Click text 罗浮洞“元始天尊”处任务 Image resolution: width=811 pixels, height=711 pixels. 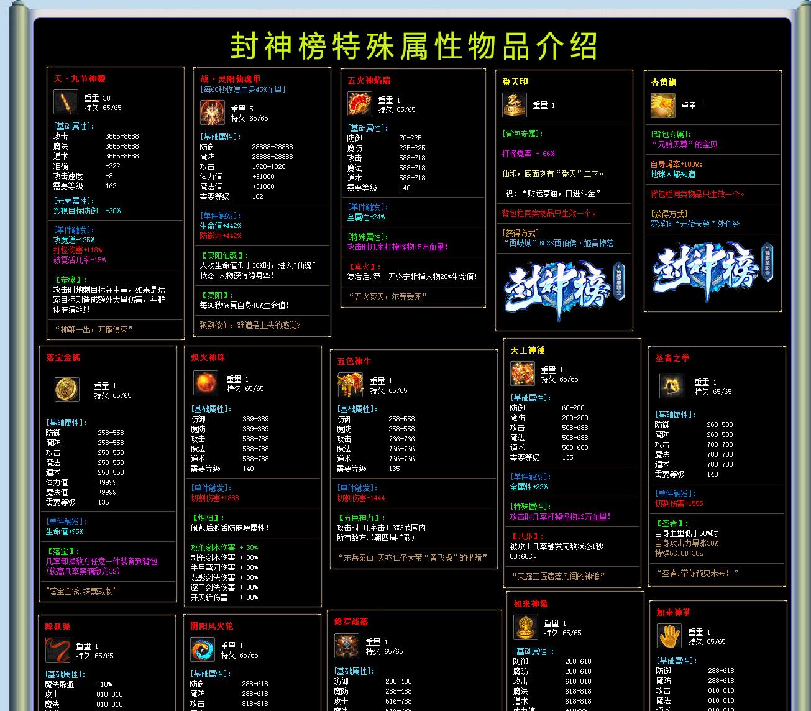(695, 224)
